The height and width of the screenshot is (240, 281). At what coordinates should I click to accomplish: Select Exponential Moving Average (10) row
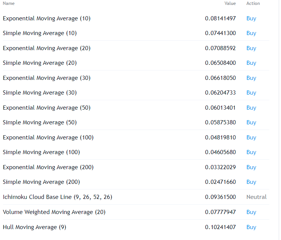tap(46, 18)
